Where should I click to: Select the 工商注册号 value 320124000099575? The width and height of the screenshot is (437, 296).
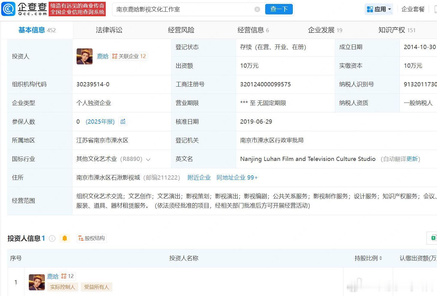(x=266, y=84)
